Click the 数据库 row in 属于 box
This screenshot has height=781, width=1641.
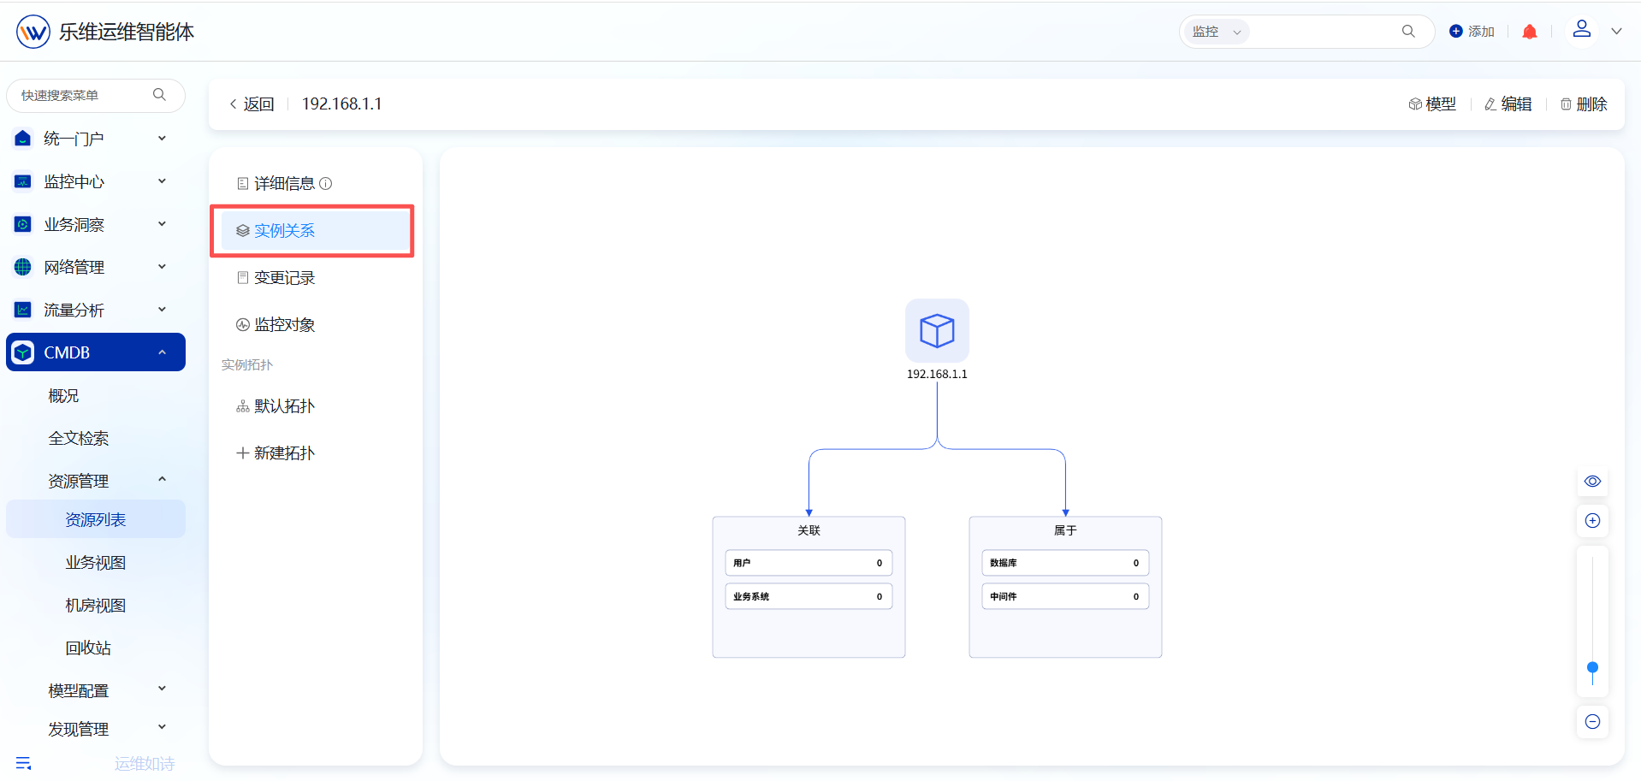1065,563
